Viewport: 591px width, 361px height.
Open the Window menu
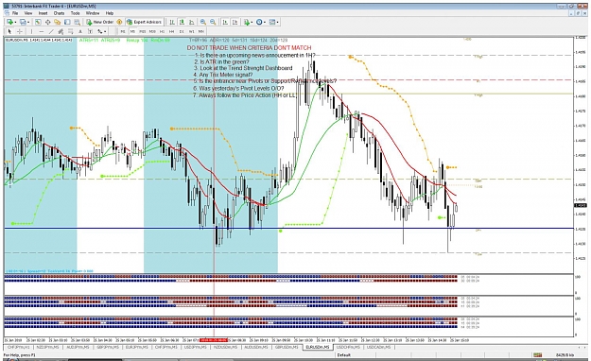pos(93,13)
